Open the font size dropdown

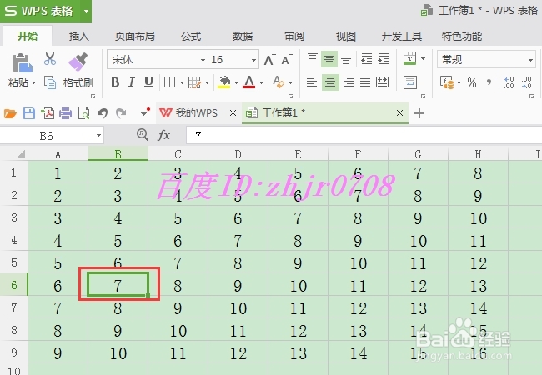(253, 60)
